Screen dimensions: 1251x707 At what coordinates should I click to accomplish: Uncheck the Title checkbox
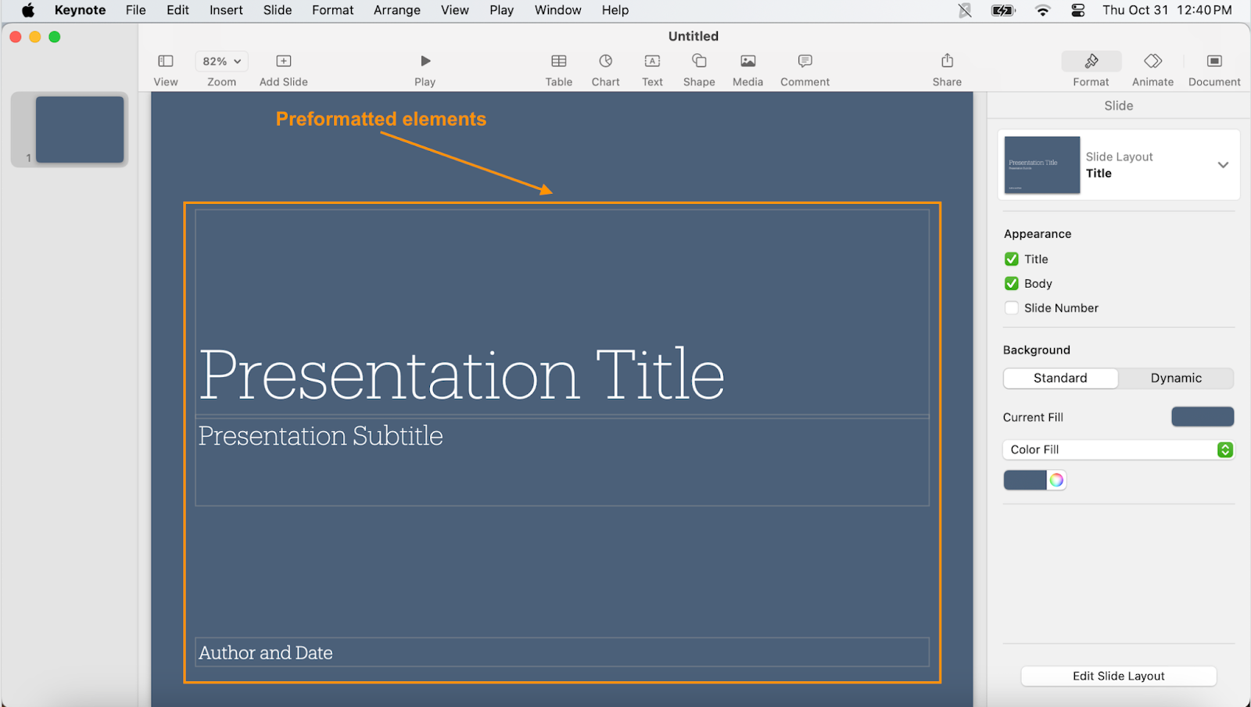tap(1012, 259)
